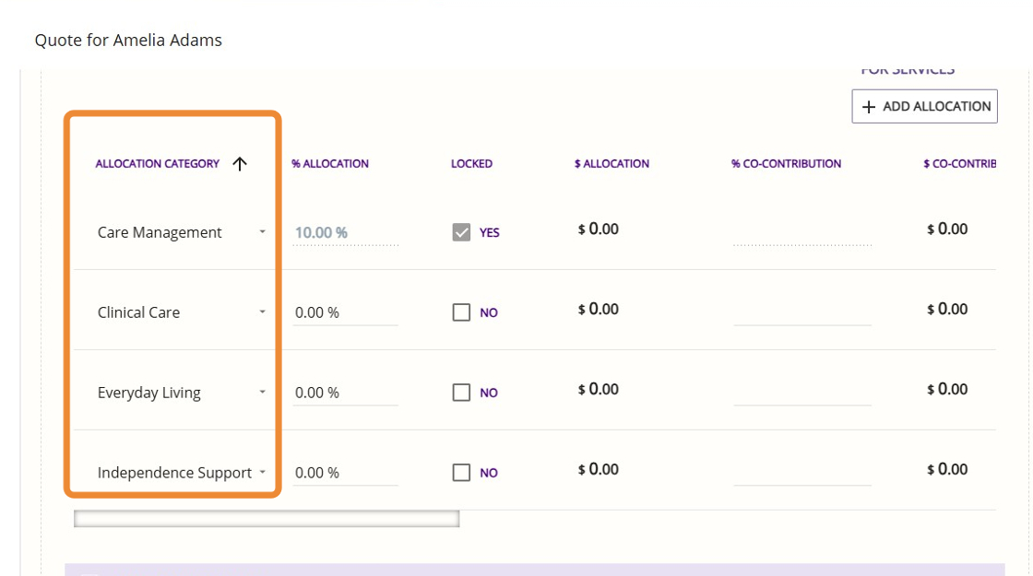Open the Everyday Living category dropdown
Image resolution: width=1033 pixels, height=576 pixels.
point(262,393)
